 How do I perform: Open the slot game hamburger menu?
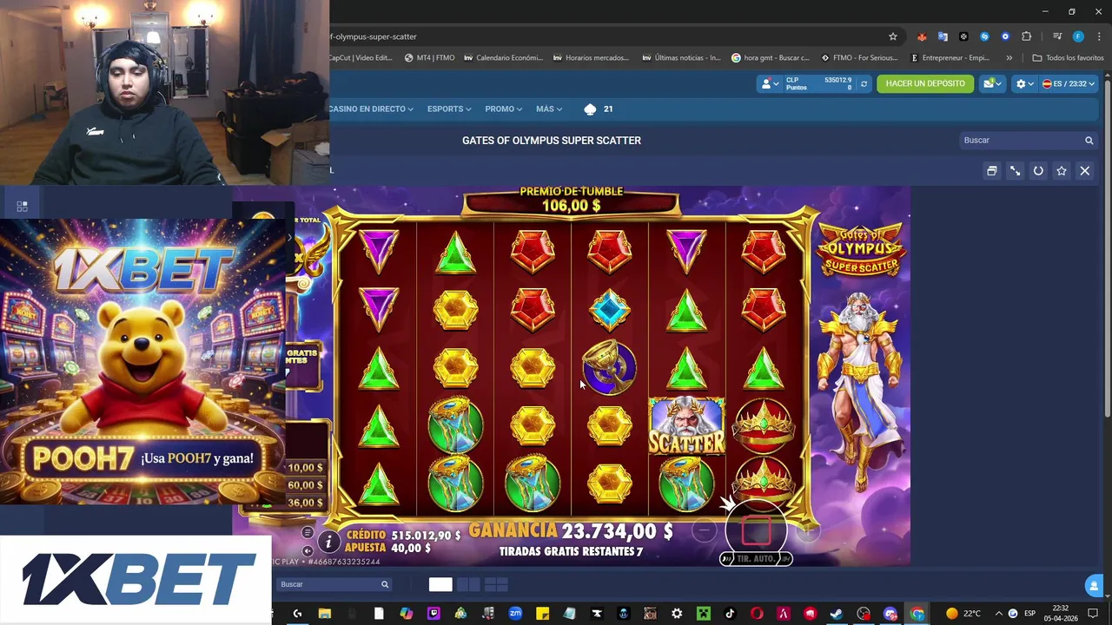[308, 532]
